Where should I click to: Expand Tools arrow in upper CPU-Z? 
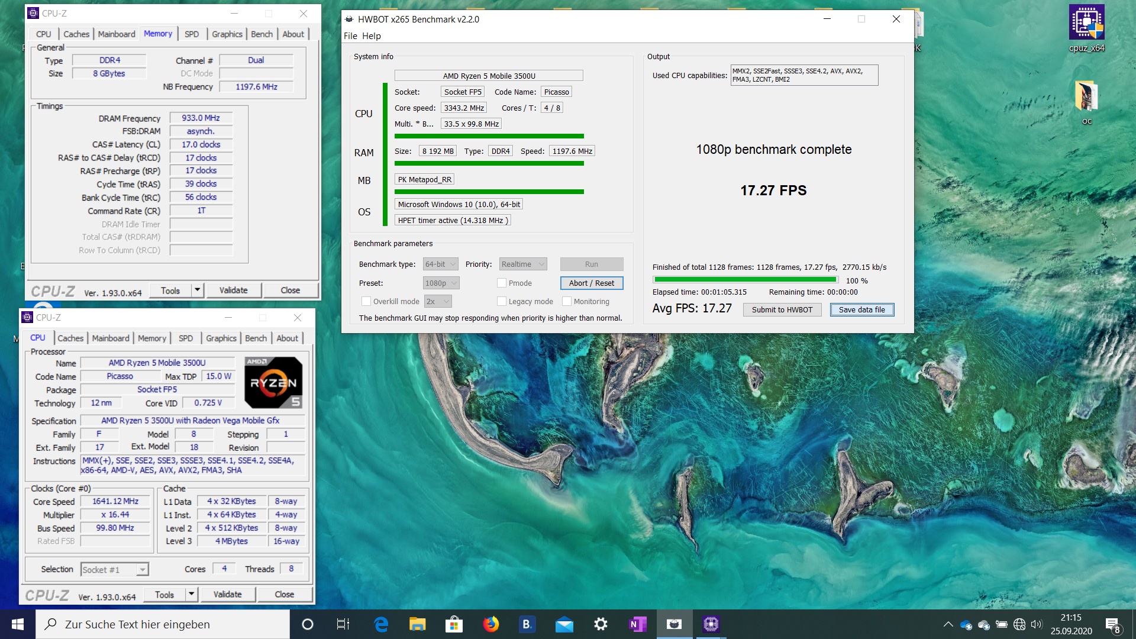(198, 290)
